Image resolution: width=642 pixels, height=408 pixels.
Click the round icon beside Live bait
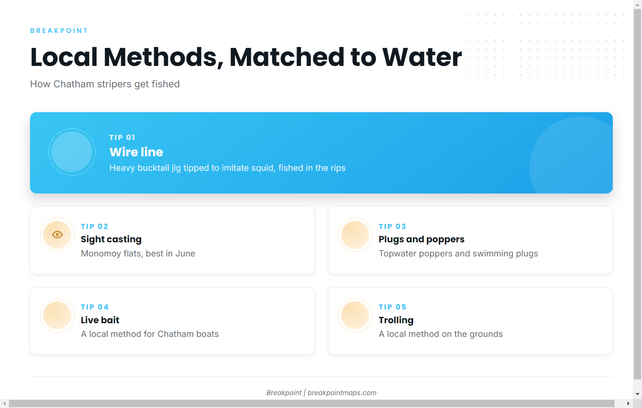[x=57, y=316]
